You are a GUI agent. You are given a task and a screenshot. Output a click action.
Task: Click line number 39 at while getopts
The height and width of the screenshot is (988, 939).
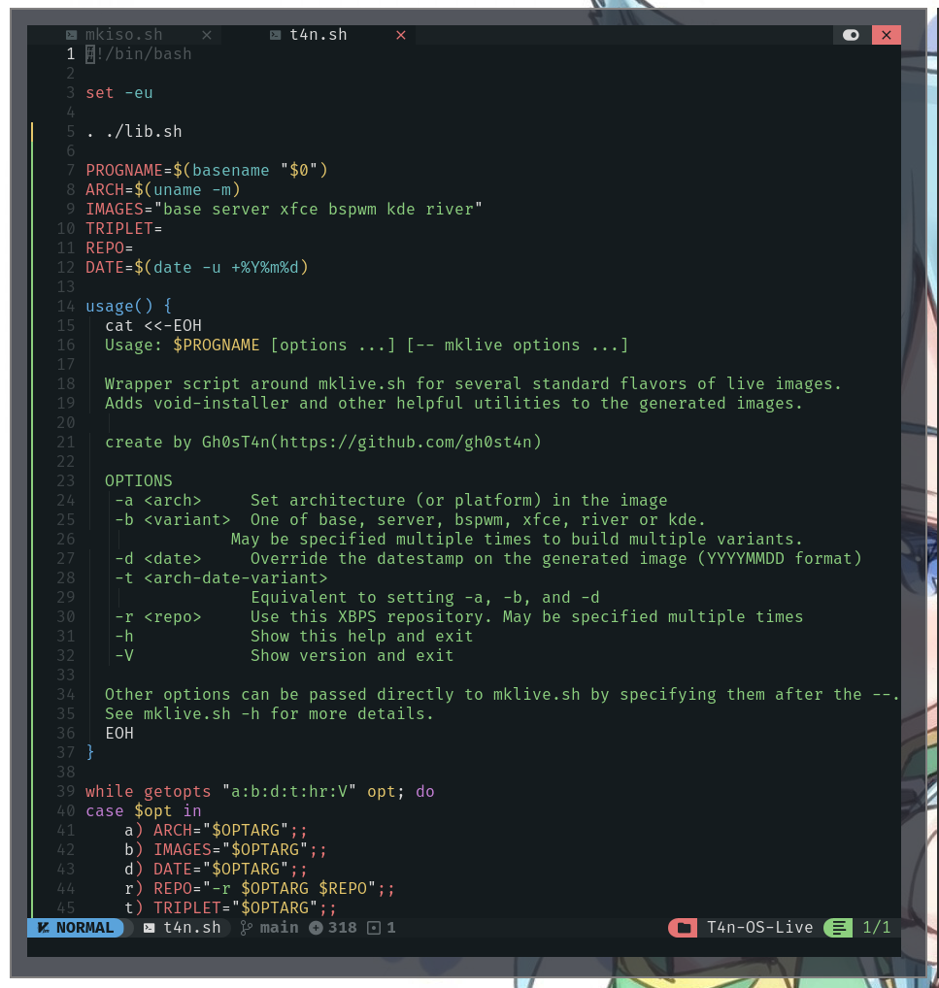tap(66, 792)
